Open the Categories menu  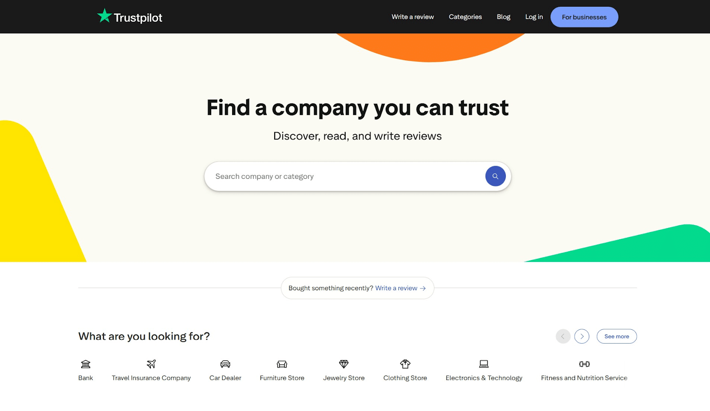465,16
